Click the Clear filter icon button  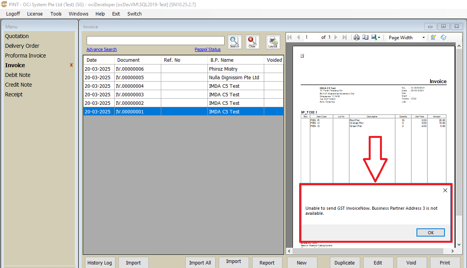(x=252, y=42)
